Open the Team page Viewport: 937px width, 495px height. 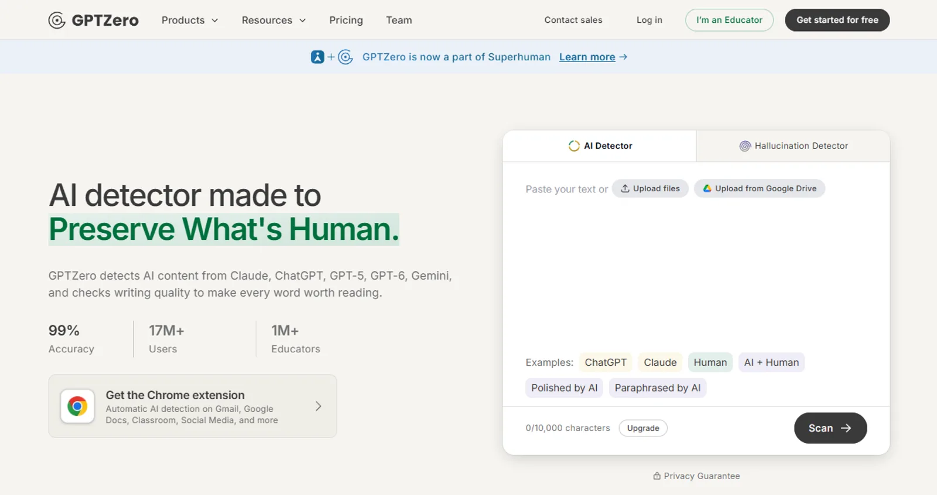pyautogui.click(x=399, y=20)
